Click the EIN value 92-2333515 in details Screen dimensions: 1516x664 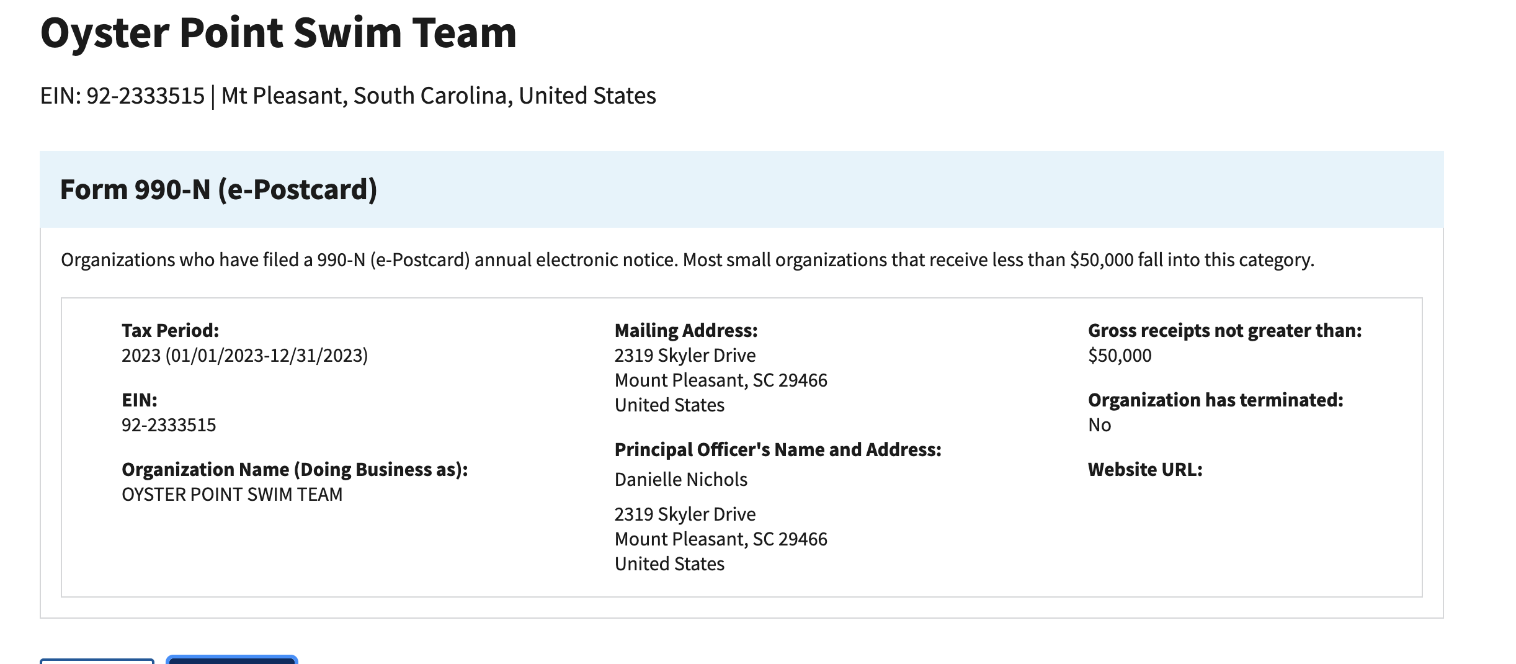click(x=169, y=425)
